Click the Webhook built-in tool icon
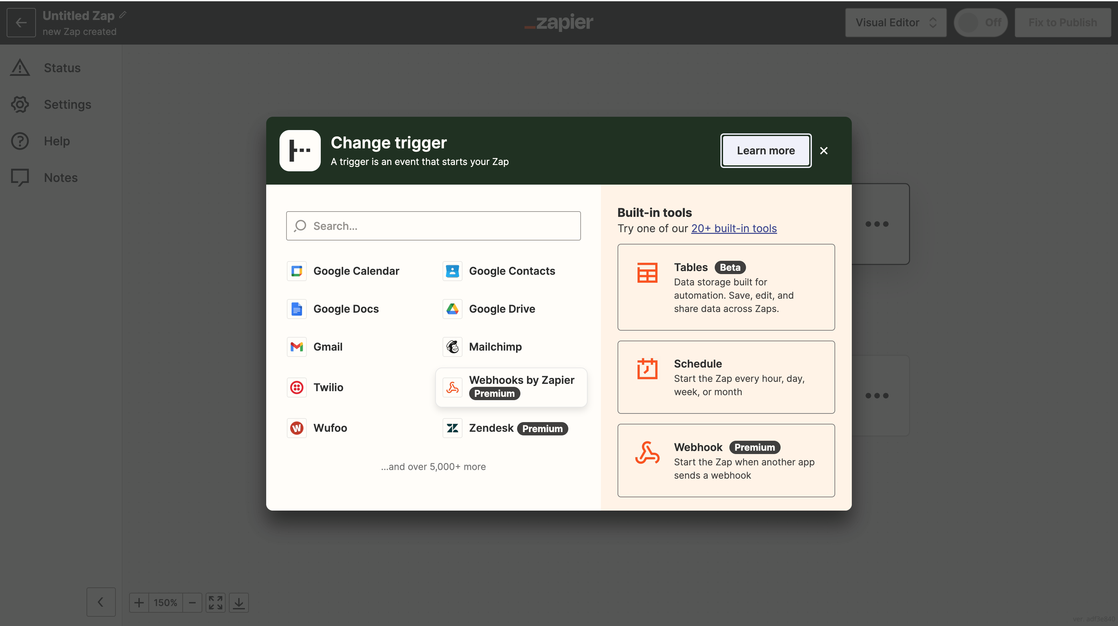1118x626 pixels. pyautogui.click(x=647, y=453)
